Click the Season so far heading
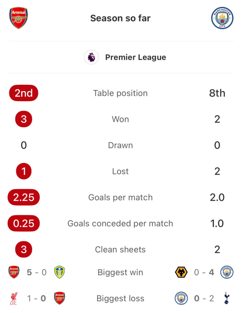 120,18
